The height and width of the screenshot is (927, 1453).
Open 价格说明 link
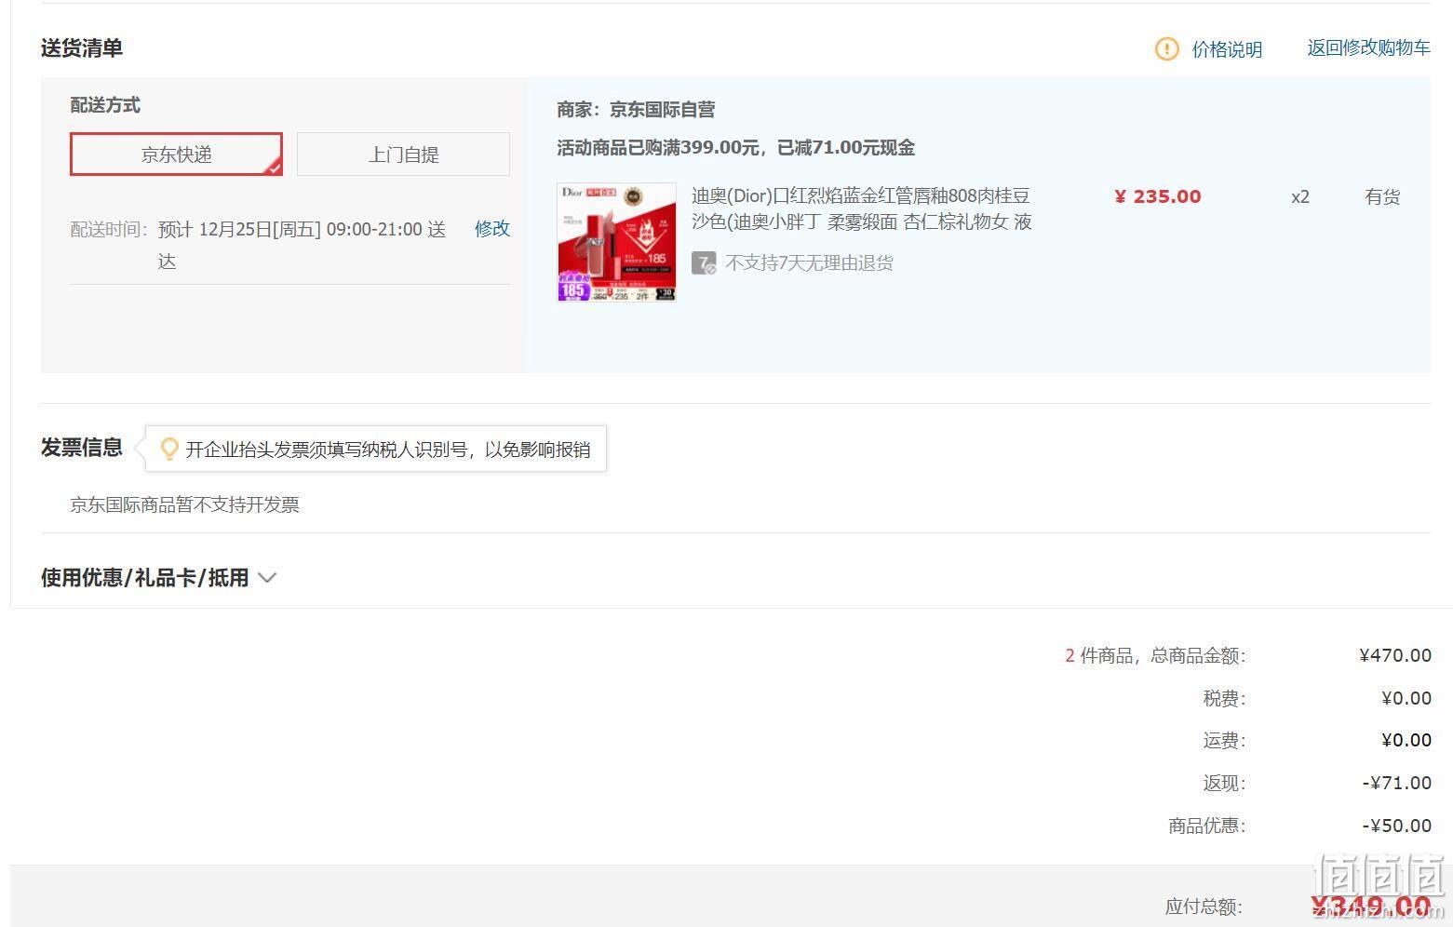pos(1227,49)
